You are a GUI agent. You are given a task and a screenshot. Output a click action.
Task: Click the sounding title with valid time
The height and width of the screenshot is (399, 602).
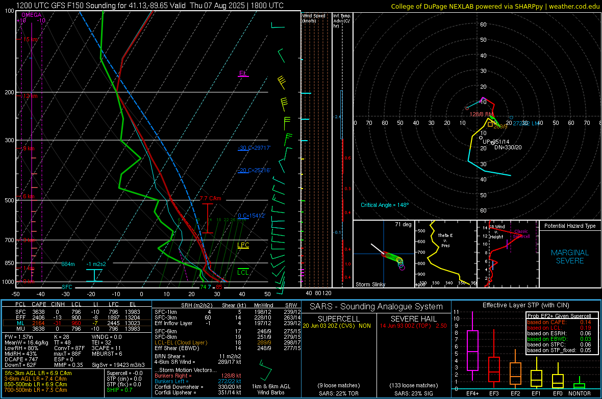point(149,6)
